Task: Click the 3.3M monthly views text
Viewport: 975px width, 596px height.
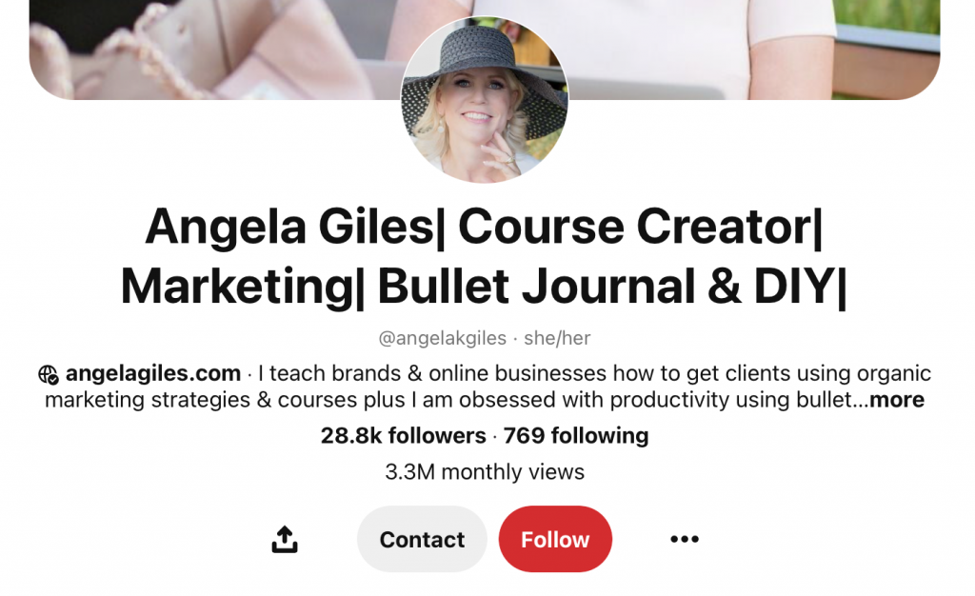Action: 485,471
